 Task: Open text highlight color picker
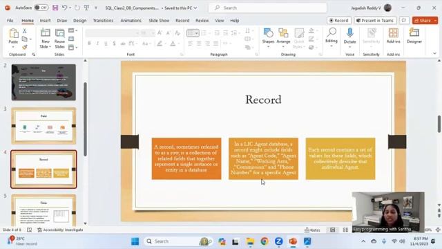click(x=160, y=44)
